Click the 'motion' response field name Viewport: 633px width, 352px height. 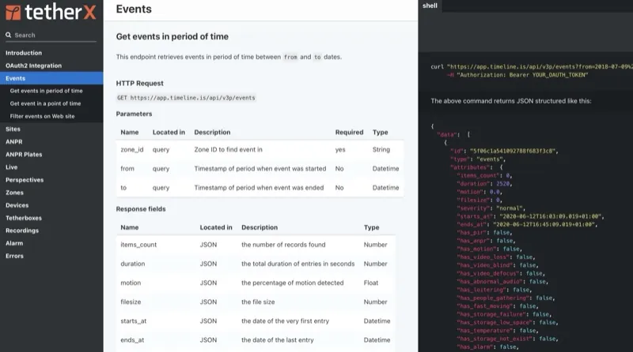(131, 283)
